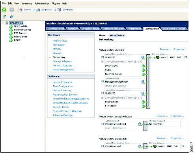Open the Inventory menu
Viewport: 194px width, 153px height.
point(27,4)
